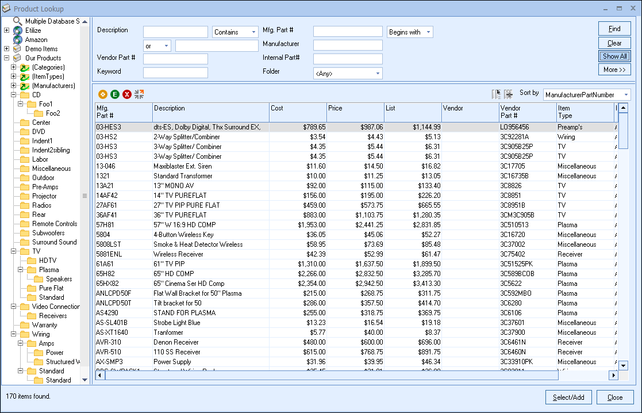642x413 pixels.
Task: Click the orange star icon in results toolbar
Action: [103, 94]
